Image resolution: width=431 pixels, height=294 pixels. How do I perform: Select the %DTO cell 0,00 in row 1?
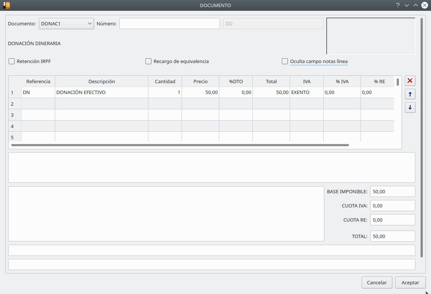tap(236, 93)
